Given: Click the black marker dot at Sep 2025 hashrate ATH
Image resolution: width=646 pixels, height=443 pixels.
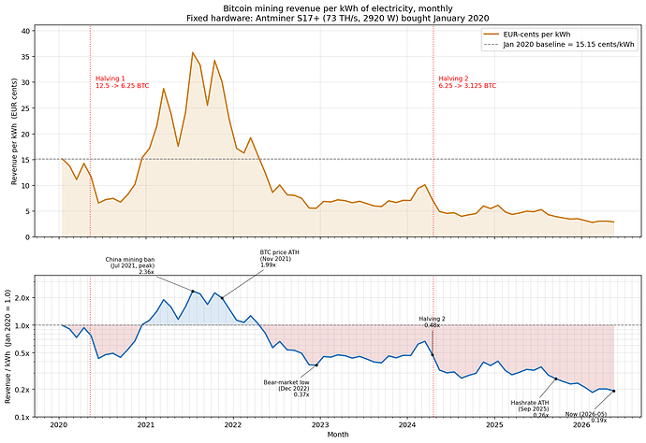Looking at the screenshot, I should (x=556, y=379).
